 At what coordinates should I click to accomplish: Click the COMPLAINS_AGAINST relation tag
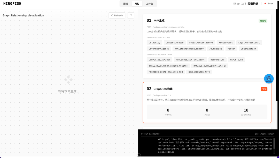[159, 60]
